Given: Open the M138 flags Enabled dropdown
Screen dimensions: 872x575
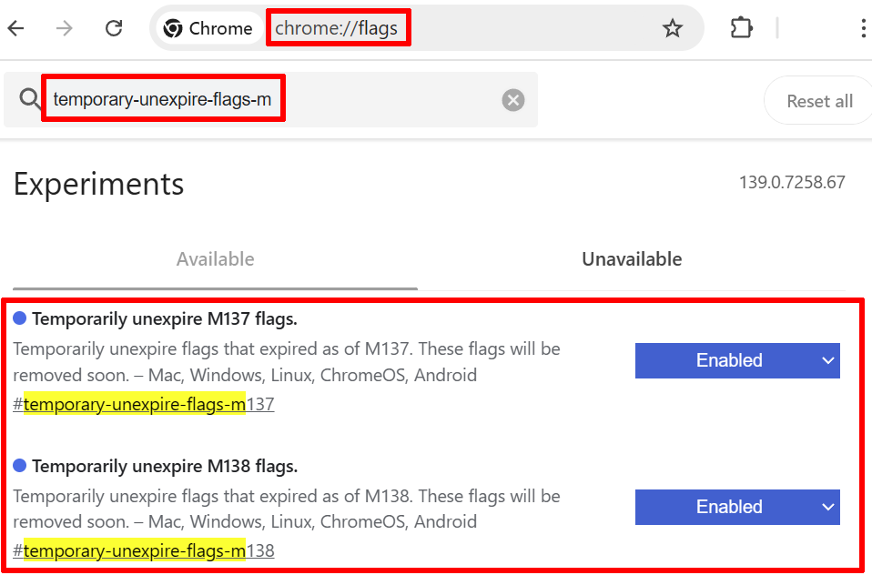Looking at the screenshot, I should tap(737, 507).
